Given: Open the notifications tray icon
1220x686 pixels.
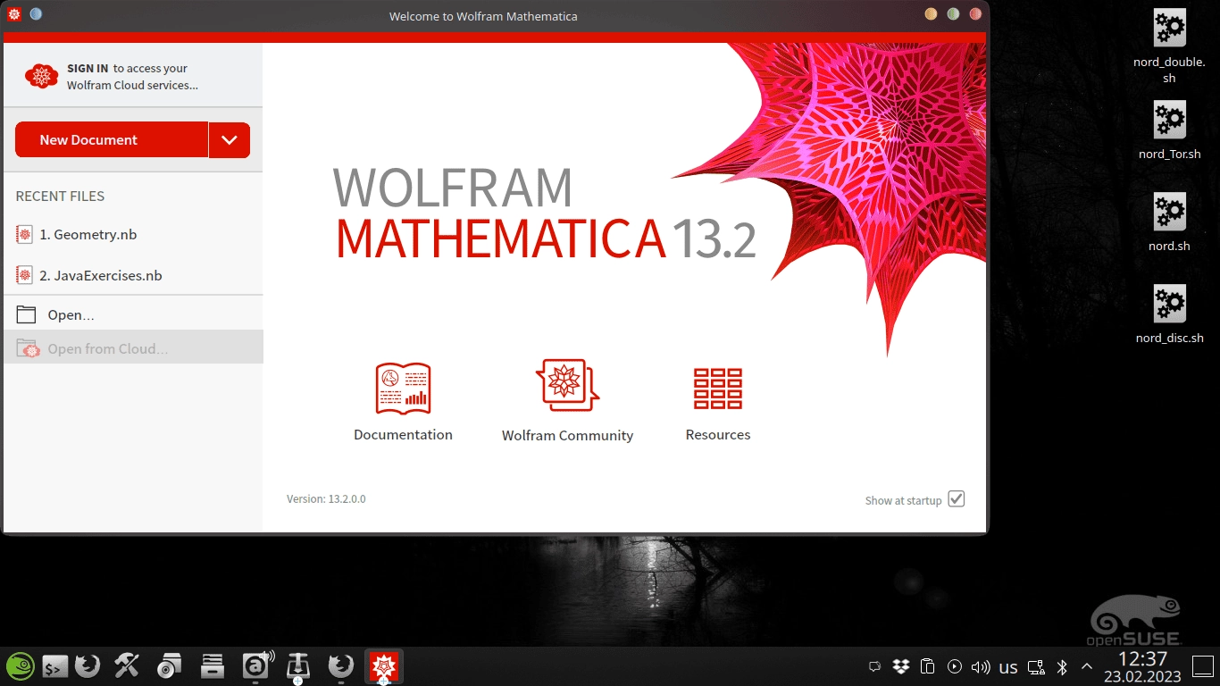Looking at the screenshot, I should (x=874, y=666).
